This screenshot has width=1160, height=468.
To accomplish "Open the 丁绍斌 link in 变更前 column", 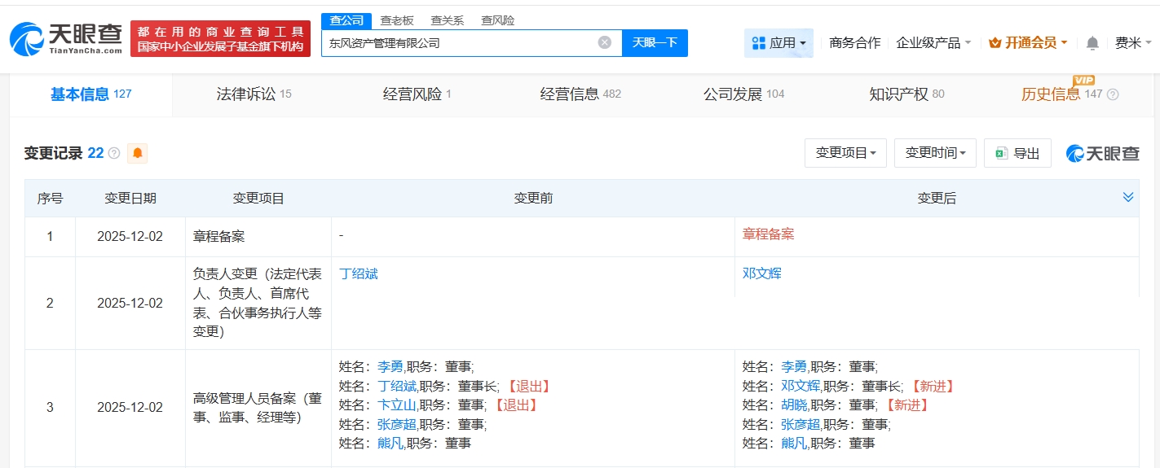I will point(359,273).
